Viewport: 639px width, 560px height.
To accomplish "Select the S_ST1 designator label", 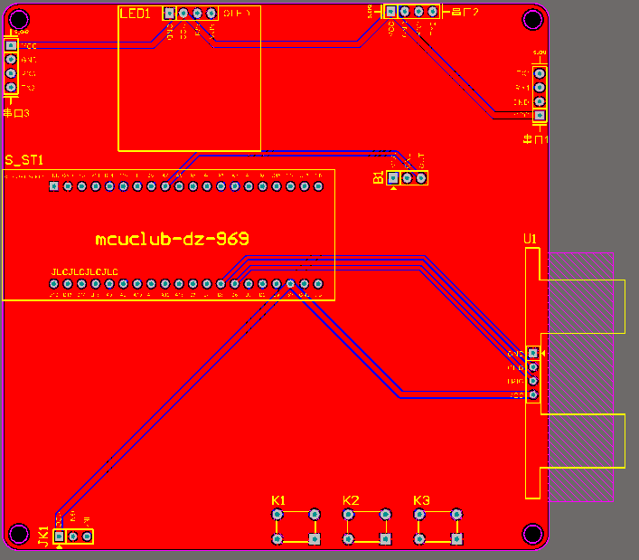I will click(24, 160).
